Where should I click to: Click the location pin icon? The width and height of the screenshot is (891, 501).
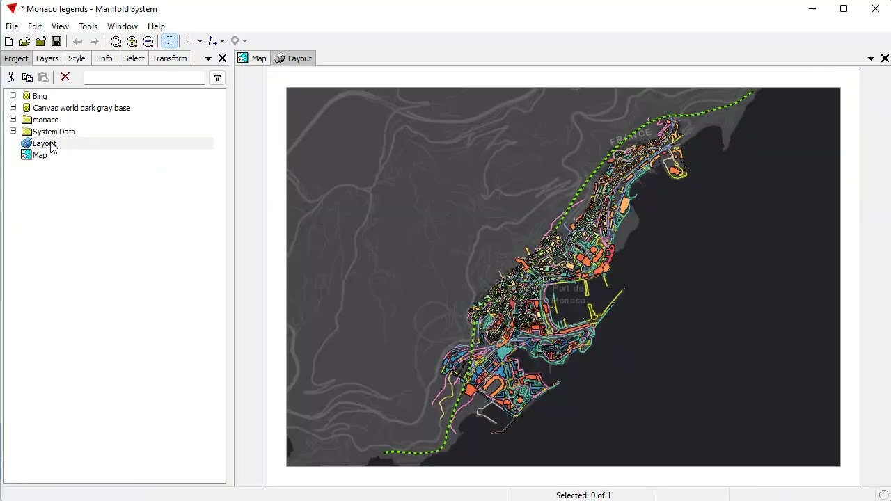235,41
